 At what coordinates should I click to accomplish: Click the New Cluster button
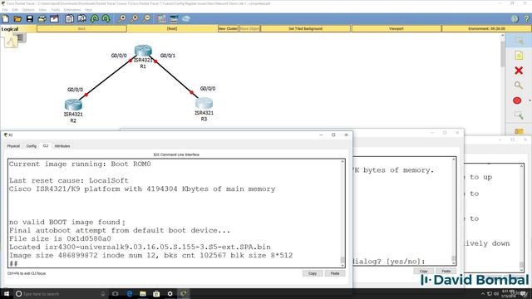point(228,29)
